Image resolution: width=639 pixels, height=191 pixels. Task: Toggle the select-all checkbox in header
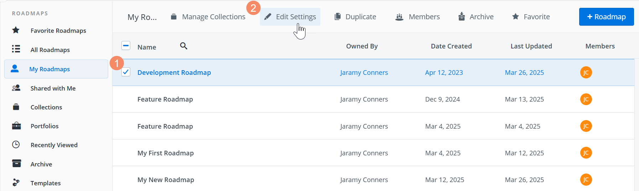tap(126, 46)
